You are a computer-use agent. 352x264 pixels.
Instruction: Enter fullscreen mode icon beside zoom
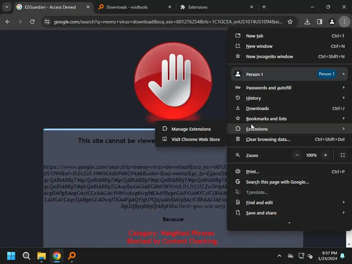pyautogui.click(x=343, y=155)
